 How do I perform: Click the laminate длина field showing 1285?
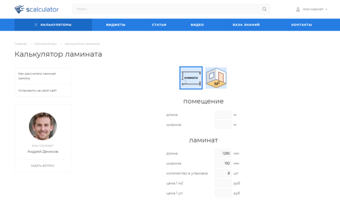(x=223, y=153)
